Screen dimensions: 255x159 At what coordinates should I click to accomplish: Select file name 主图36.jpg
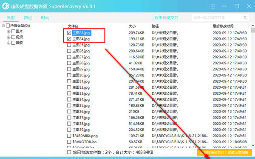[81, 112]
